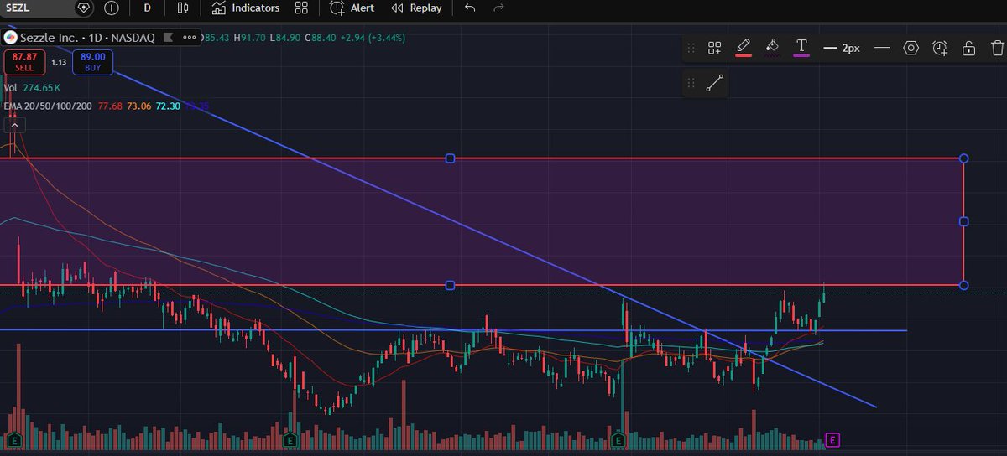Open the text color picker
Image resolution: width=1007 pixels, height=456 pixels.
[802, 48]
